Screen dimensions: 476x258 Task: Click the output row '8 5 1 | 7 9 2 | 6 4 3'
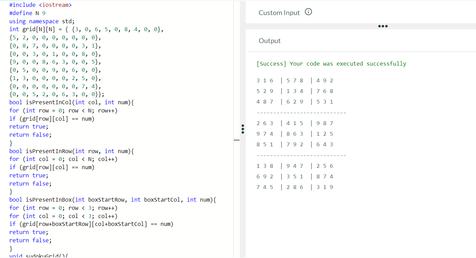[295, 145]
